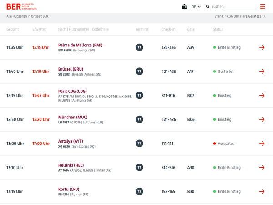Click the Verspätet status text
The image size is (273, 205).
[226, 143]
